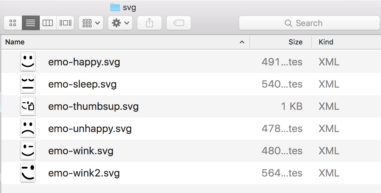381x193 pixels.
Task: Reverse sort order using the Name arrow
Action: [x=242, y=42]
